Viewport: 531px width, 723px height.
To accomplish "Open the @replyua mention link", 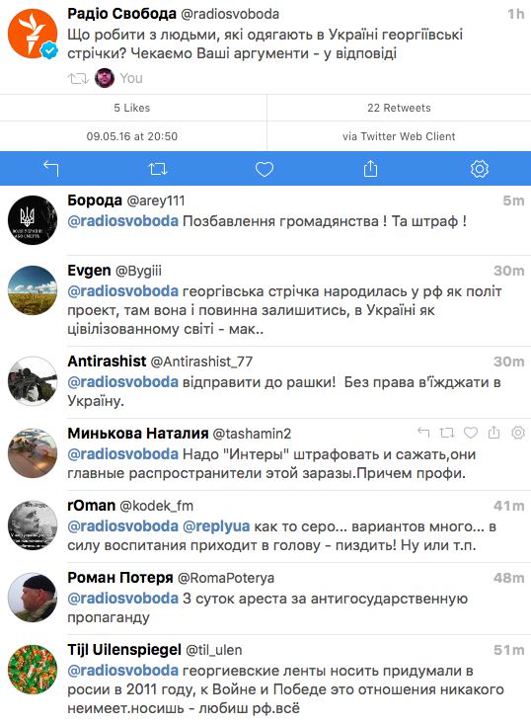I will tap(216, 526).
